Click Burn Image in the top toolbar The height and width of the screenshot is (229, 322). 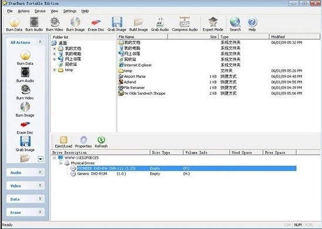[75, 24]
